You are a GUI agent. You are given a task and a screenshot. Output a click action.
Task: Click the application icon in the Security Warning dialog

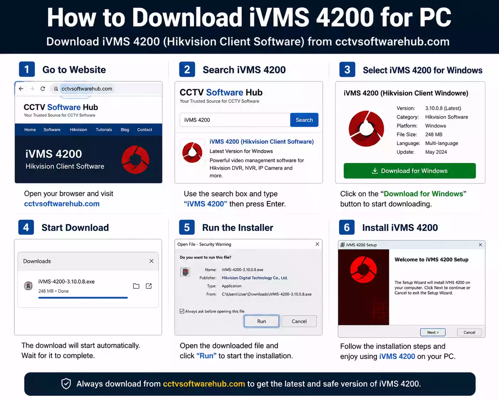(x=185, y=272)
